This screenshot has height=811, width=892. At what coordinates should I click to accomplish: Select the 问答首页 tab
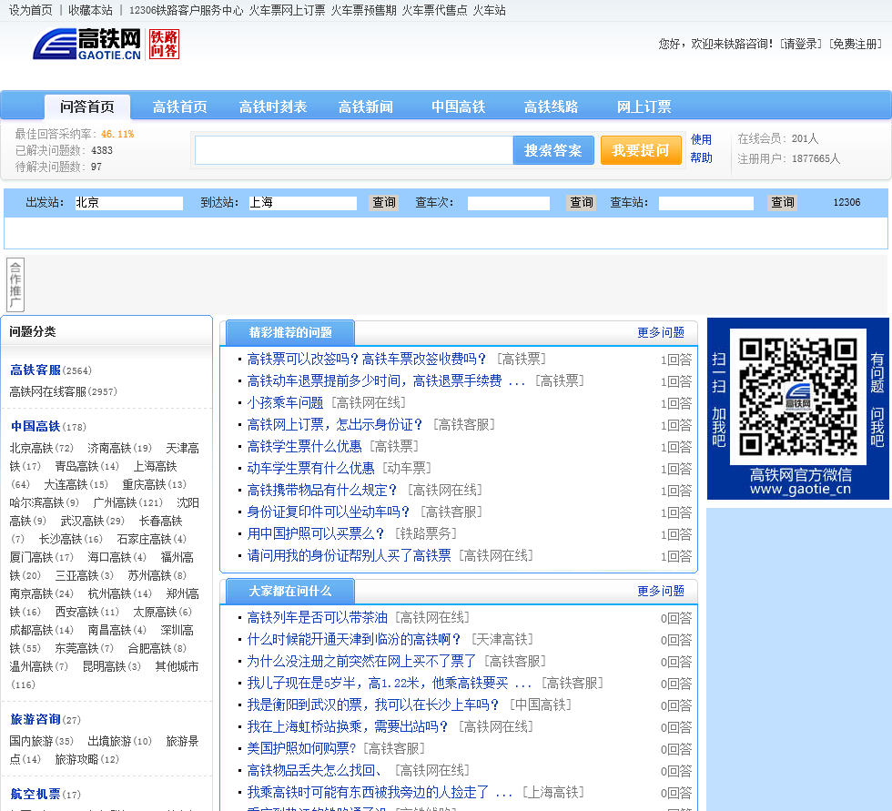coord(87,107)
